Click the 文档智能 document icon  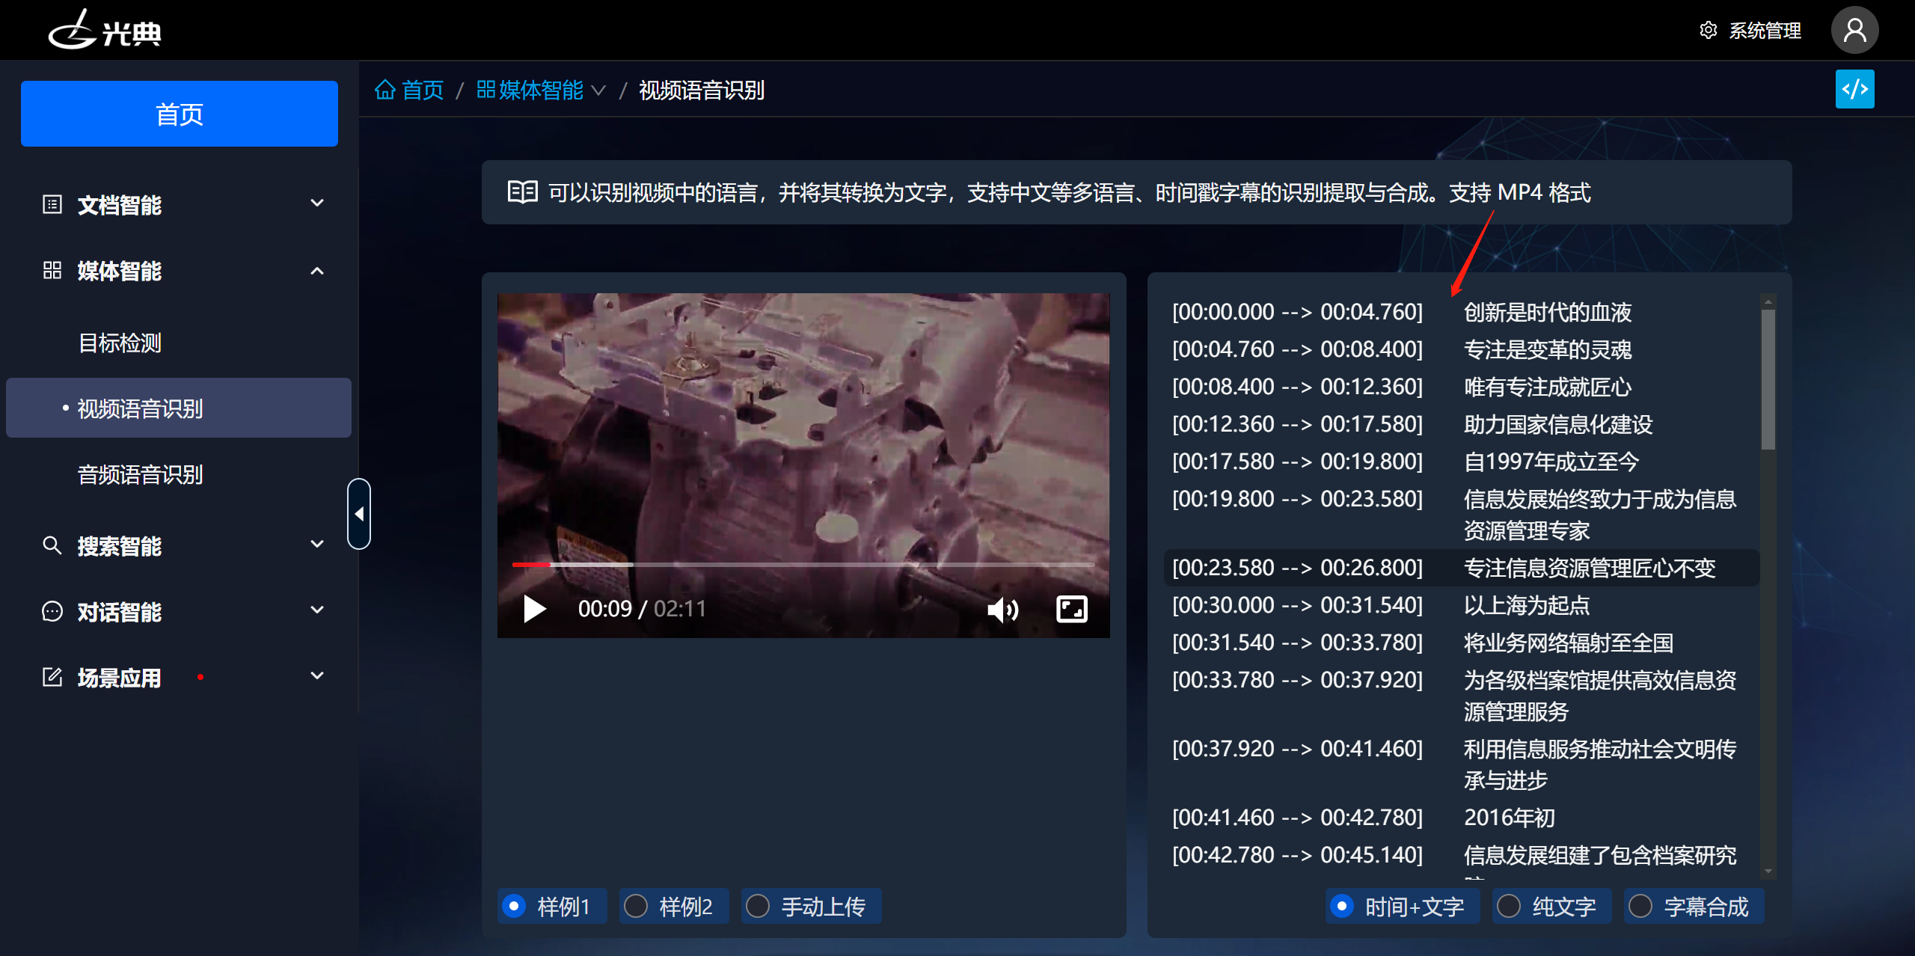(52, 204)
